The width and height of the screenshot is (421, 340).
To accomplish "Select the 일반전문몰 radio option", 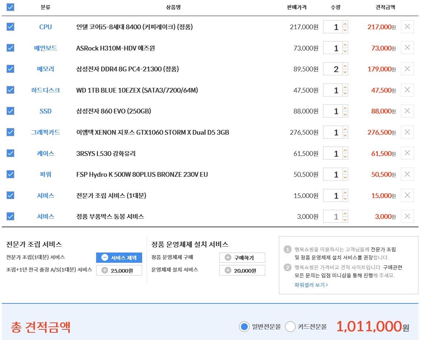I will click(x=244, y=327).
